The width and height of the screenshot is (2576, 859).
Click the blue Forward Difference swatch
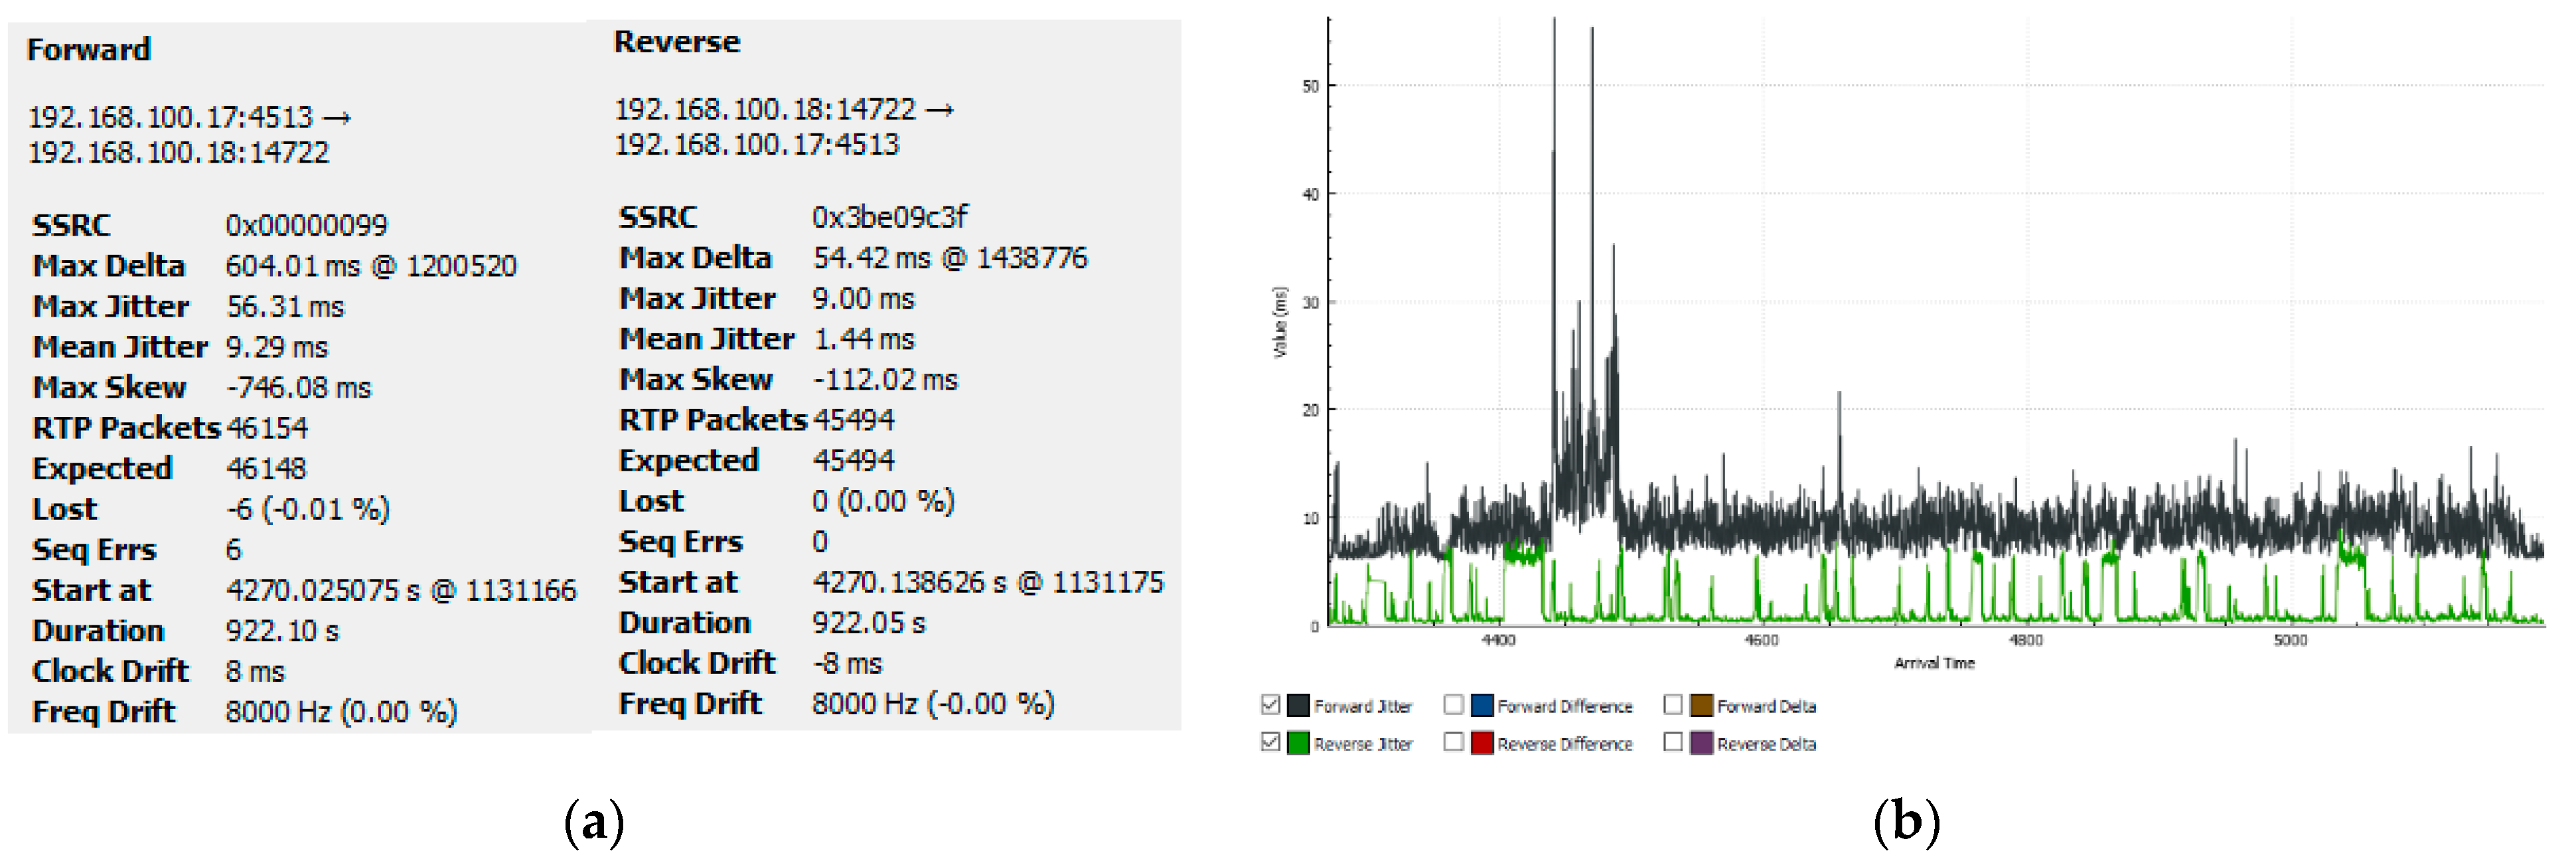[x=1482, y=705]
